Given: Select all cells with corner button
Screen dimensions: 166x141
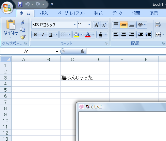Looking at the screenshot, I should click(x=6, y=59).
